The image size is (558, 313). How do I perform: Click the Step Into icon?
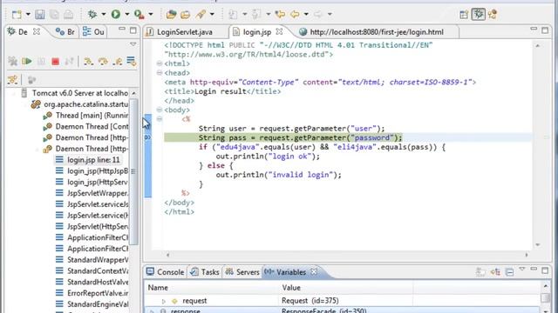pos(88,62)
